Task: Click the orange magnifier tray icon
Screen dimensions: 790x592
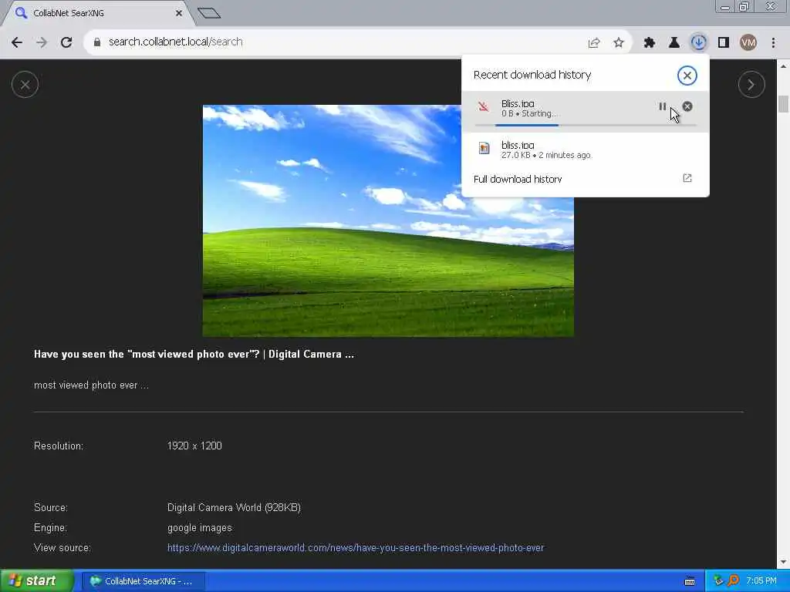Action: (733, 581)
